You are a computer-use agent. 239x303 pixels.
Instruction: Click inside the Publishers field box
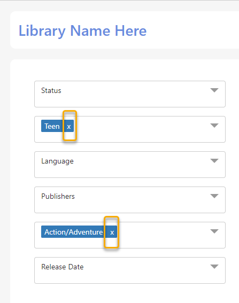[130, 200]
